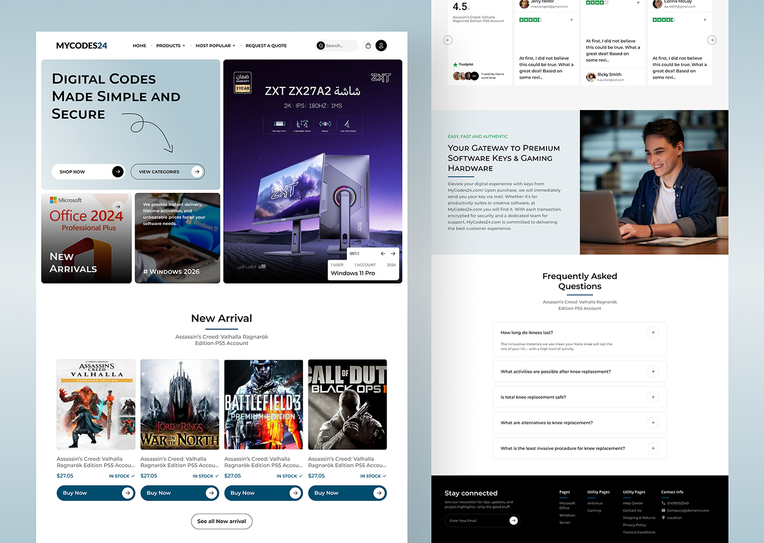
Task: Open the Products dropdown menu
Action: (170, 46)
